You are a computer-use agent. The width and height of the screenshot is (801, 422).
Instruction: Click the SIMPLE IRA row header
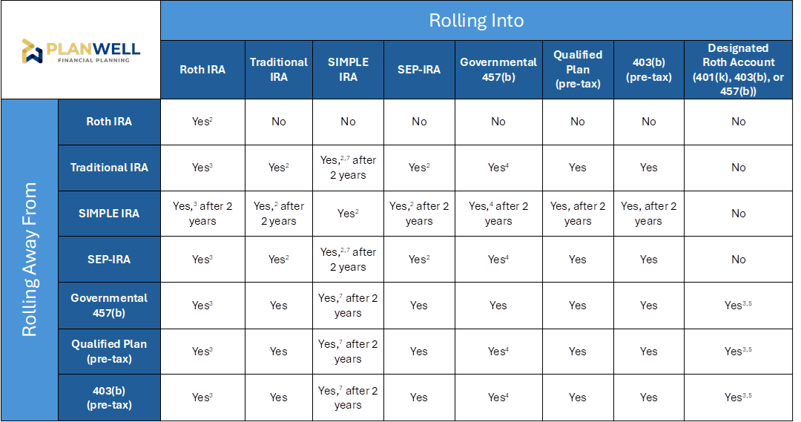pos(109,214)
